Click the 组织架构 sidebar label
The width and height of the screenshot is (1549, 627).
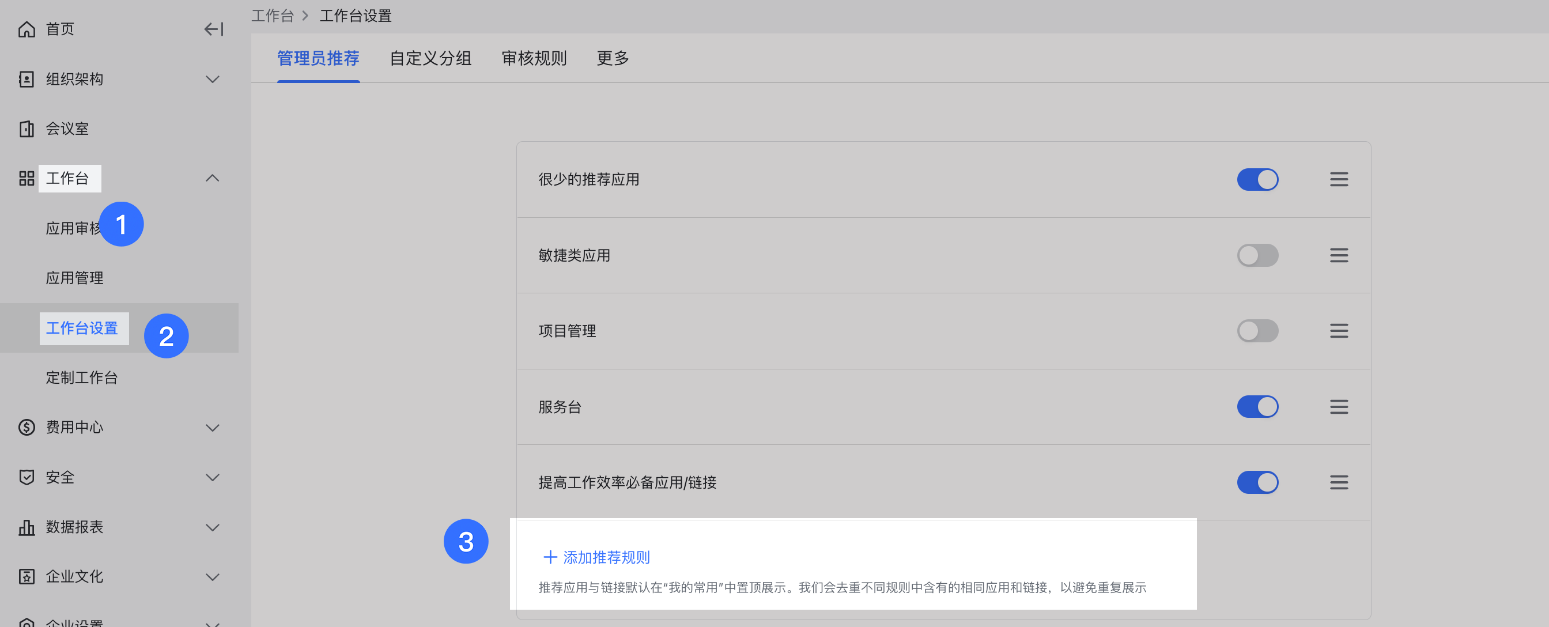(x=74, y=79)
